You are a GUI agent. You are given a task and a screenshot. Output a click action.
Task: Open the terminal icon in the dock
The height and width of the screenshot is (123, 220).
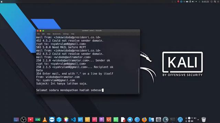click(x=173, y=120)
